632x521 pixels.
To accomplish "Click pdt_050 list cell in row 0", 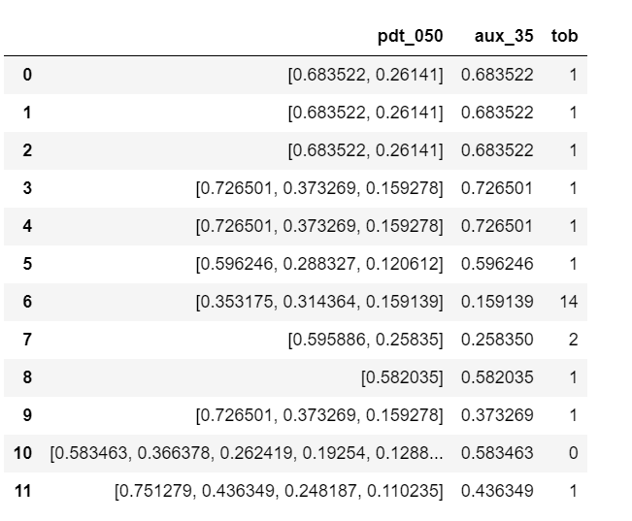I will pos(365,76).
